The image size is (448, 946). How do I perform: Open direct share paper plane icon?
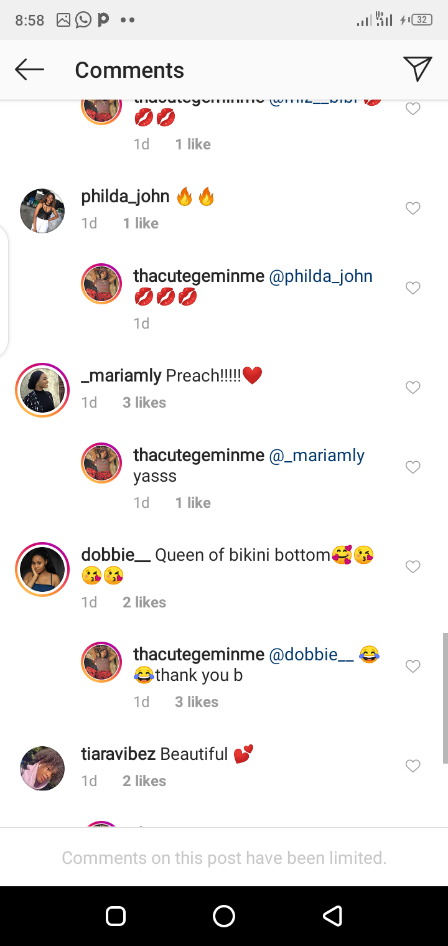[x=417, y=68]
